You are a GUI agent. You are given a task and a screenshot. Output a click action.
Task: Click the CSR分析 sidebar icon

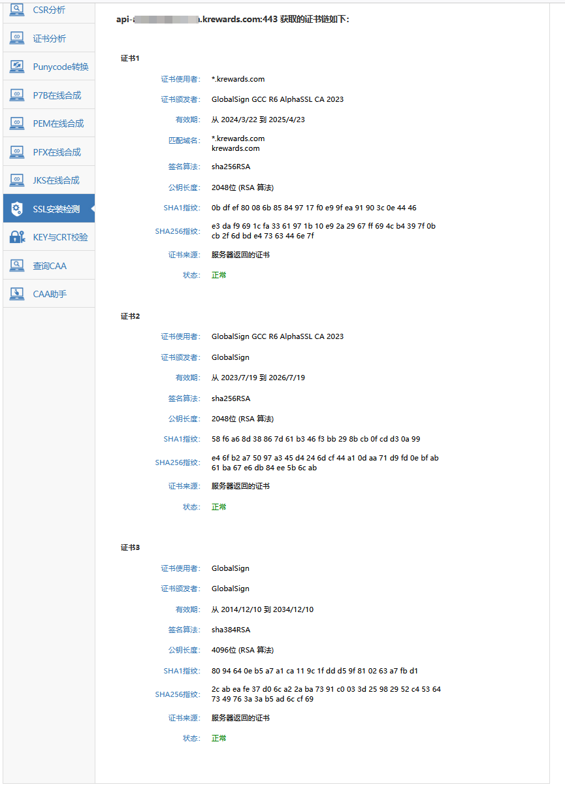click(x=17, y=9)
